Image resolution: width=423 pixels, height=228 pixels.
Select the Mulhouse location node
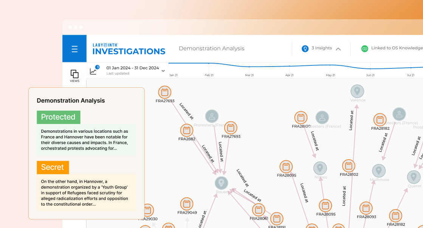pos(379,171)
